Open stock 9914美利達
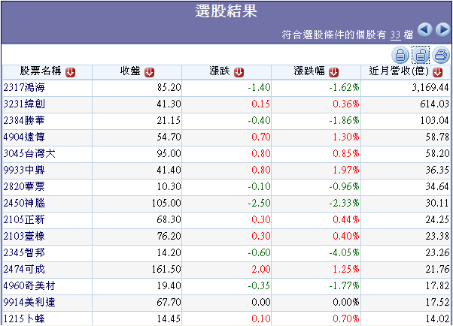 [29, 303]
